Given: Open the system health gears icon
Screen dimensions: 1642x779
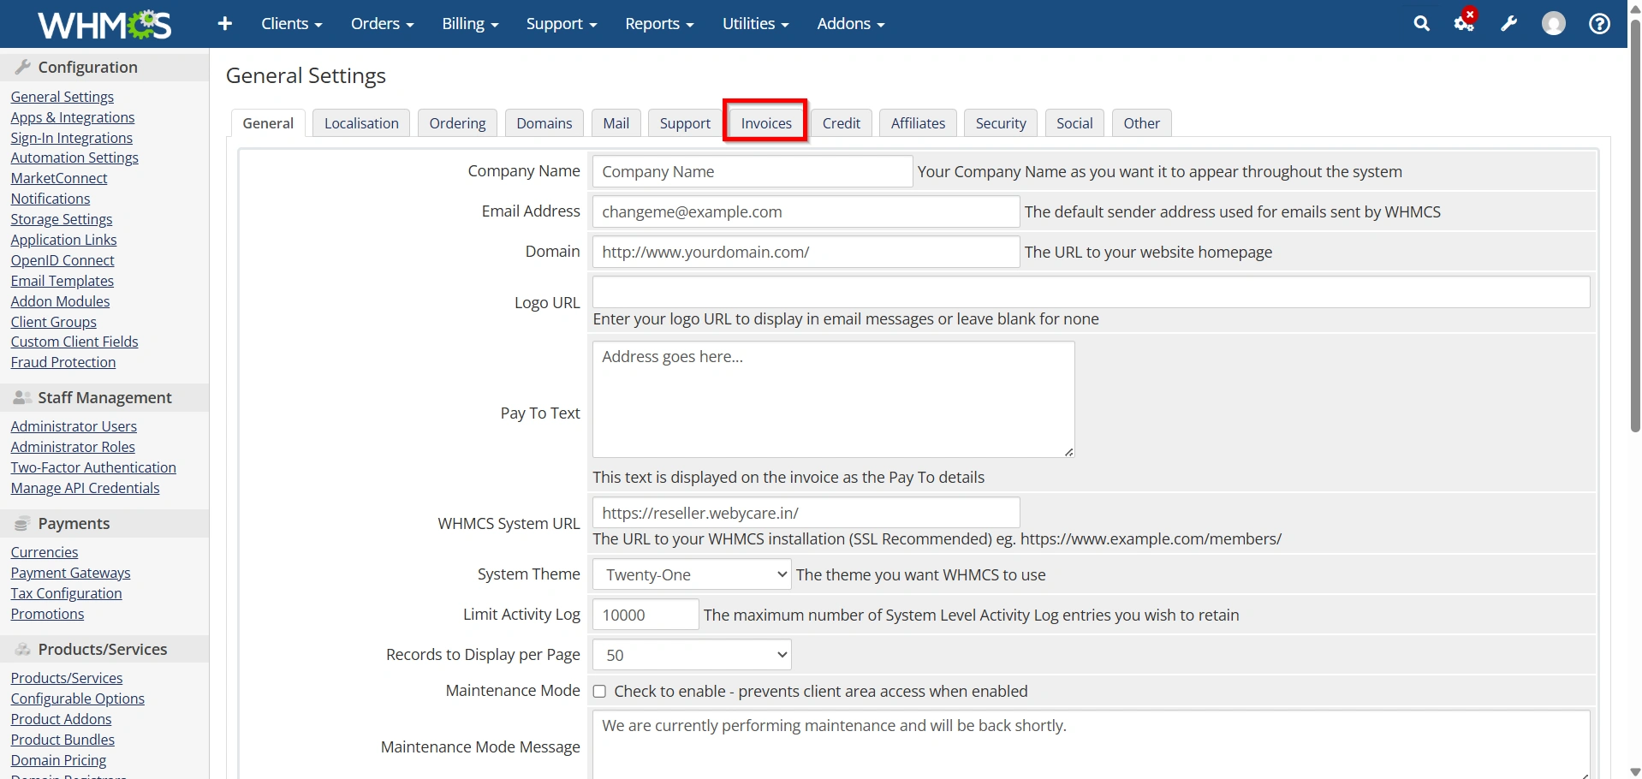Looking at the screenshot, I should pyautogui.click(x=1465, y=22).
